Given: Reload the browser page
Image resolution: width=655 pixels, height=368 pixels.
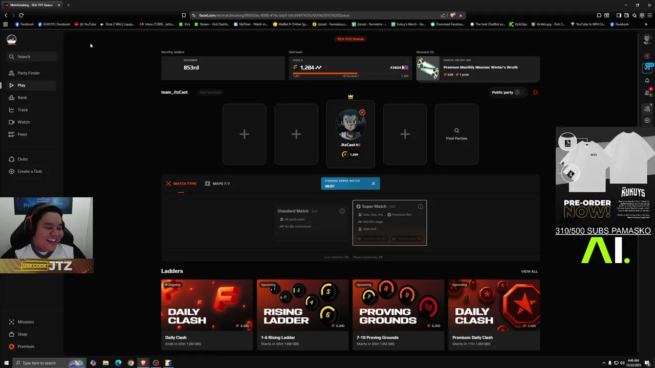Looking at the screenshot, I should click(21, 15).
